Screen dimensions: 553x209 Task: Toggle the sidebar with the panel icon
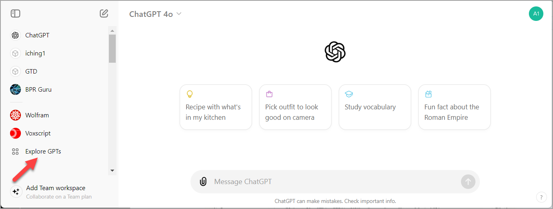click(15, 14)
